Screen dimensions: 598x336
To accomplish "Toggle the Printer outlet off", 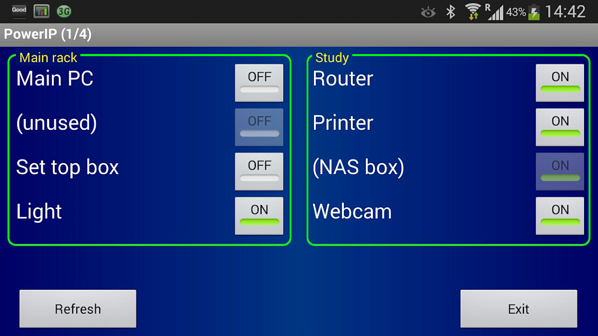I will 560,127.
